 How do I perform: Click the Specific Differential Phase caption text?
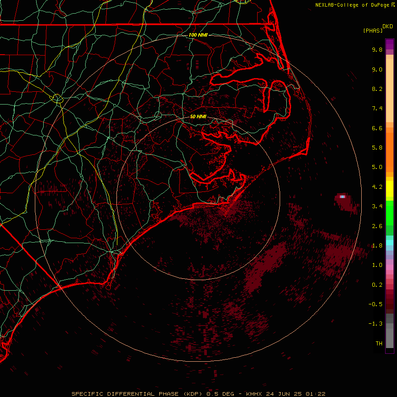(x=137, y=394)
